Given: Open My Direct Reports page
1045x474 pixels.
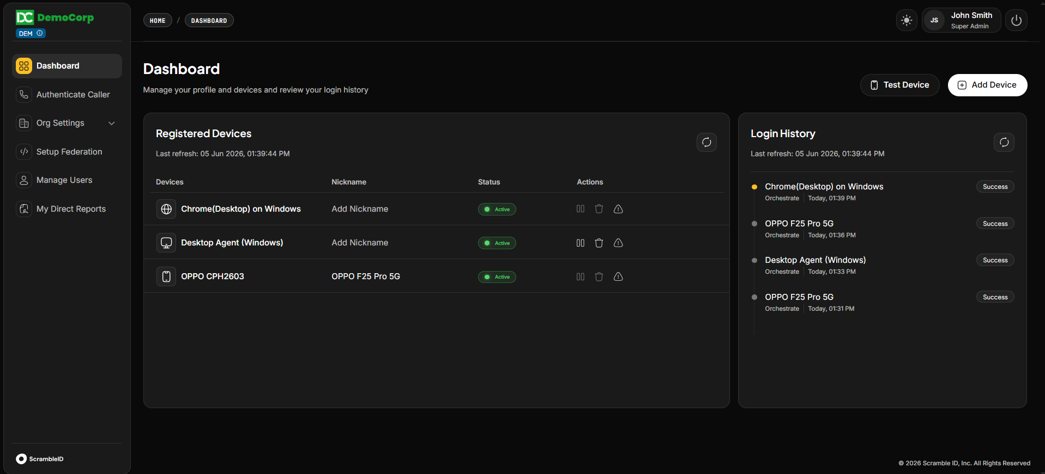Looking at the screenshot, I should (x=67, y=209).
